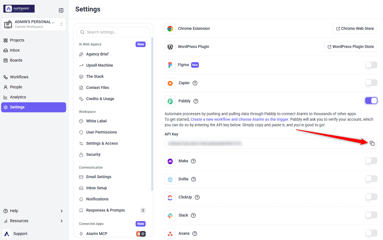View Analytics in the sidebar

tap(33, 97)
